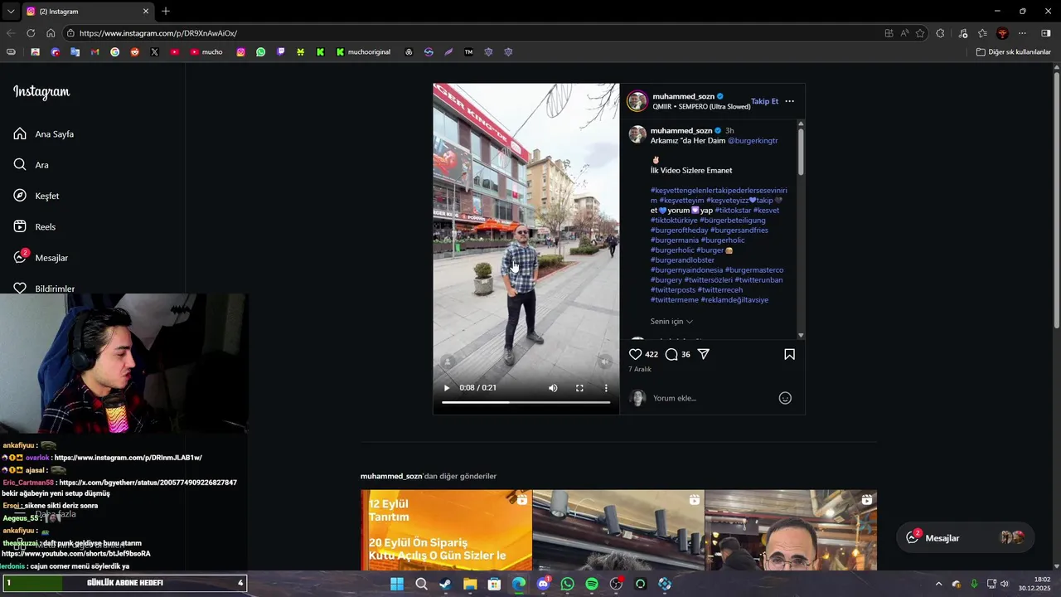
Task: Toggle the overlay sound icon on video
Action: tap(604, 362)
